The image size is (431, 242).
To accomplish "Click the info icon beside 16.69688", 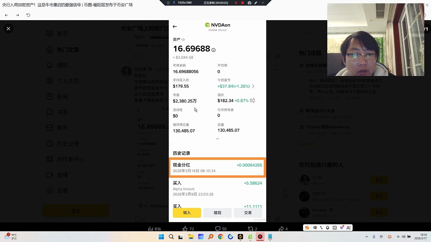I will [x=213, y=50].
